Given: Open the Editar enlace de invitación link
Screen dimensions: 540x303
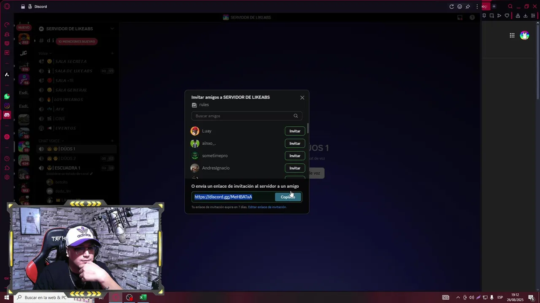Looking at the screenshot, I should pos(267,207).
